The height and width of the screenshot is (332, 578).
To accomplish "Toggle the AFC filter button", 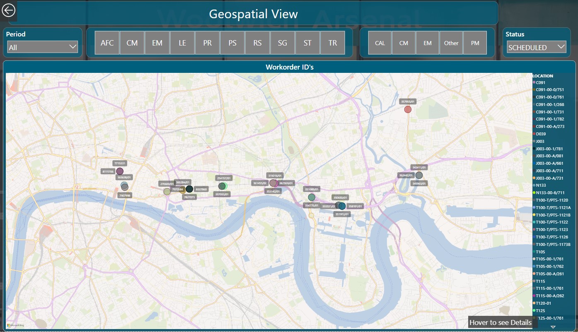I will (x=107, y=43).
